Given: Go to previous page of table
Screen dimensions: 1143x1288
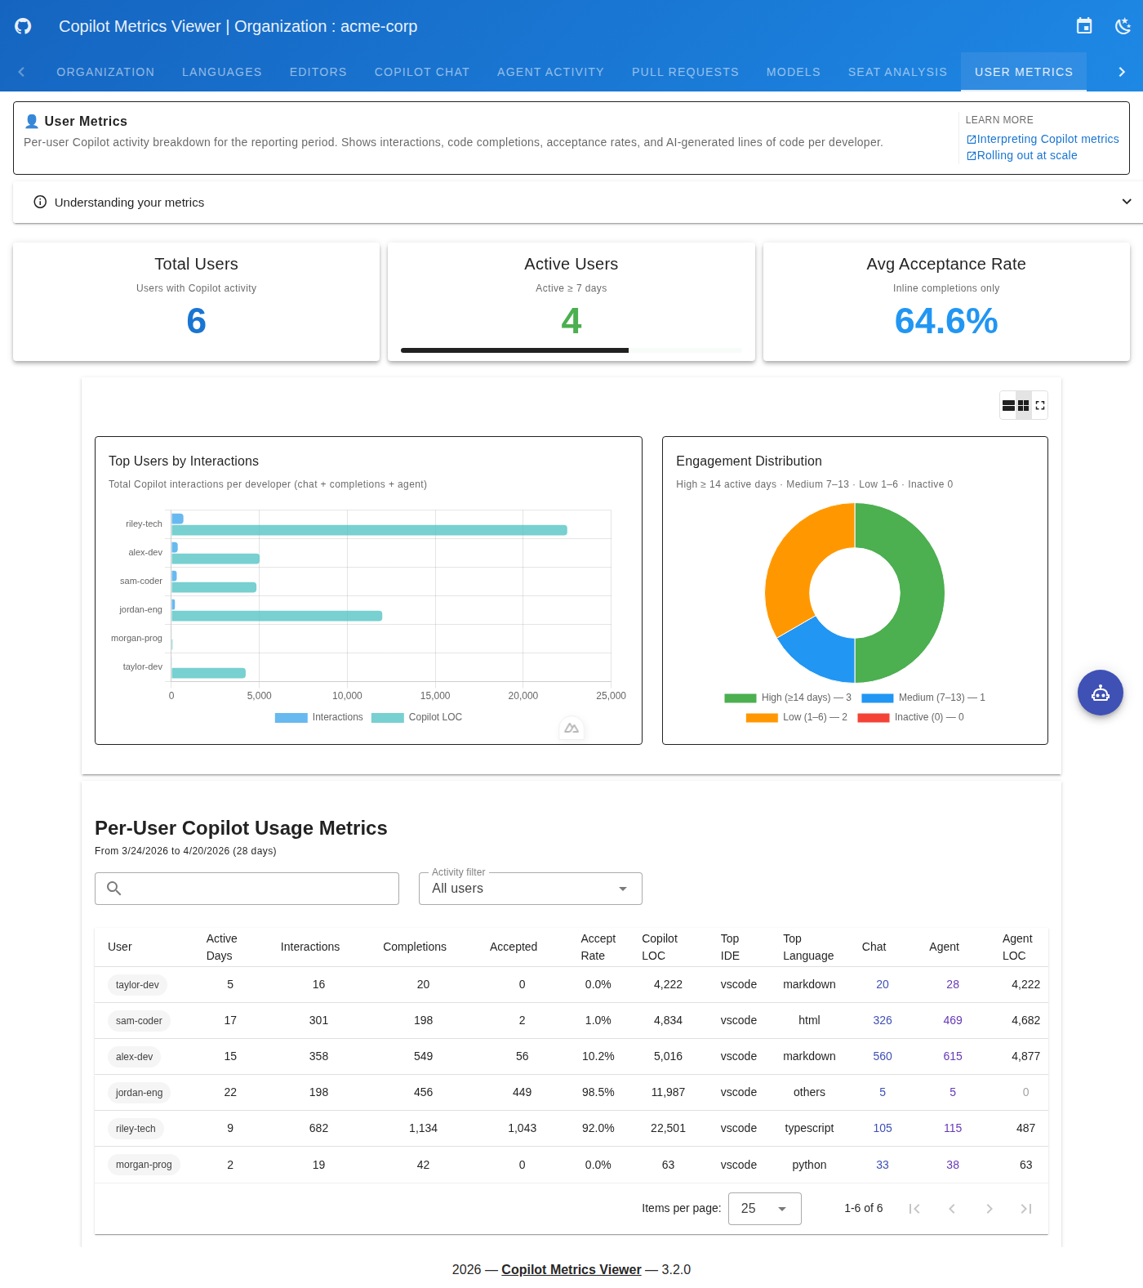Looking at the screenshot, I should click(x=952, y=1209).
